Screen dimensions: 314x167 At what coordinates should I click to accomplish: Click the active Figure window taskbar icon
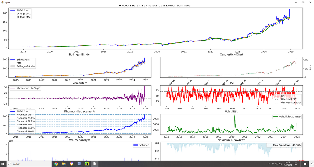click(95, 164)
